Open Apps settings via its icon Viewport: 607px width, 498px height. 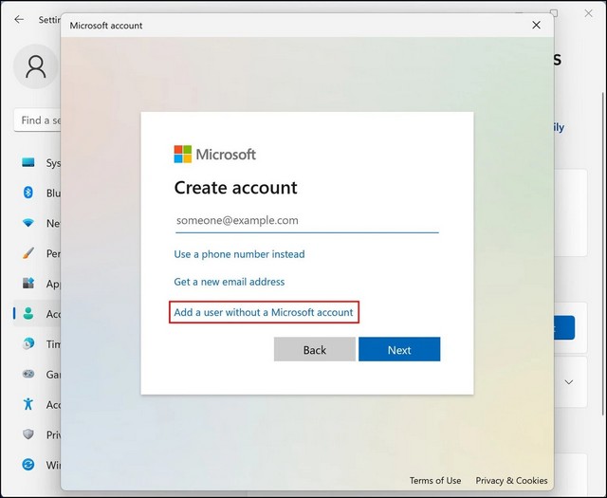[28, 283]
